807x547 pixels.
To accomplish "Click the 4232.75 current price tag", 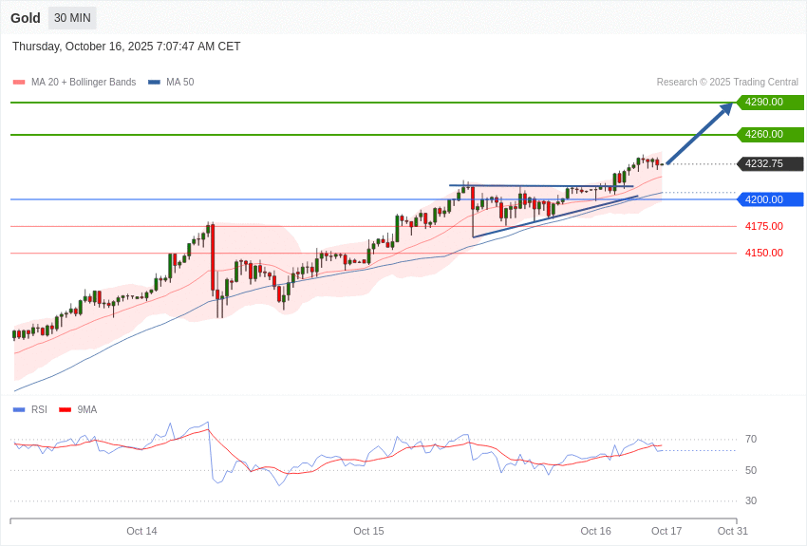I will click(769, 164).
